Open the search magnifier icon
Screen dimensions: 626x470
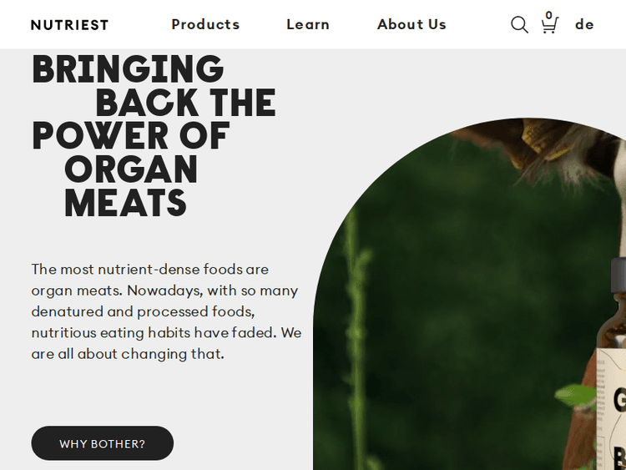click(519, 25)
